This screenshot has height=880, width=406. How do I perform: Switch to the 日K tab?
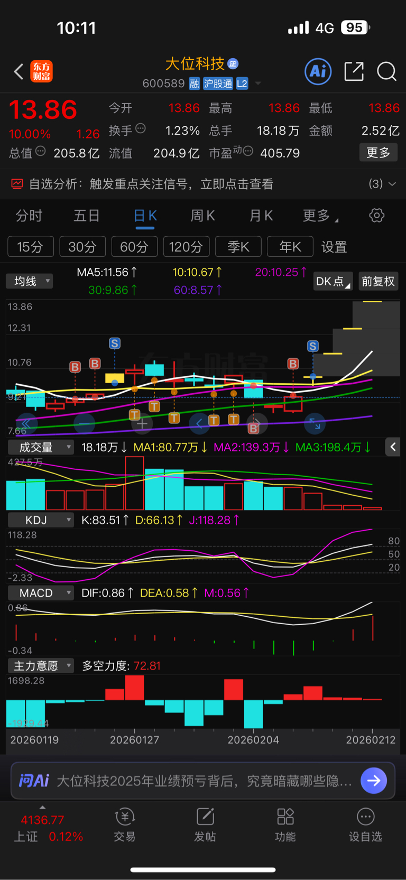coord(145,216)
